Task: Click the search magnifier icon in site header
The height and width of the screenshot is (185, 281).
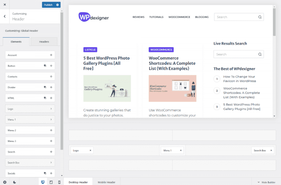Action: click(260, 17)
